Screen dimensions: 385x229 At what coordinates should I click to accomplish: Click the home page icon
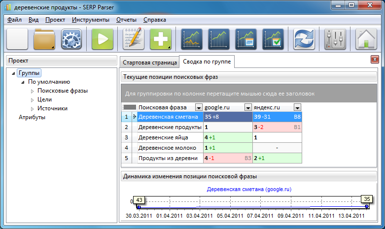coord(366,39)
